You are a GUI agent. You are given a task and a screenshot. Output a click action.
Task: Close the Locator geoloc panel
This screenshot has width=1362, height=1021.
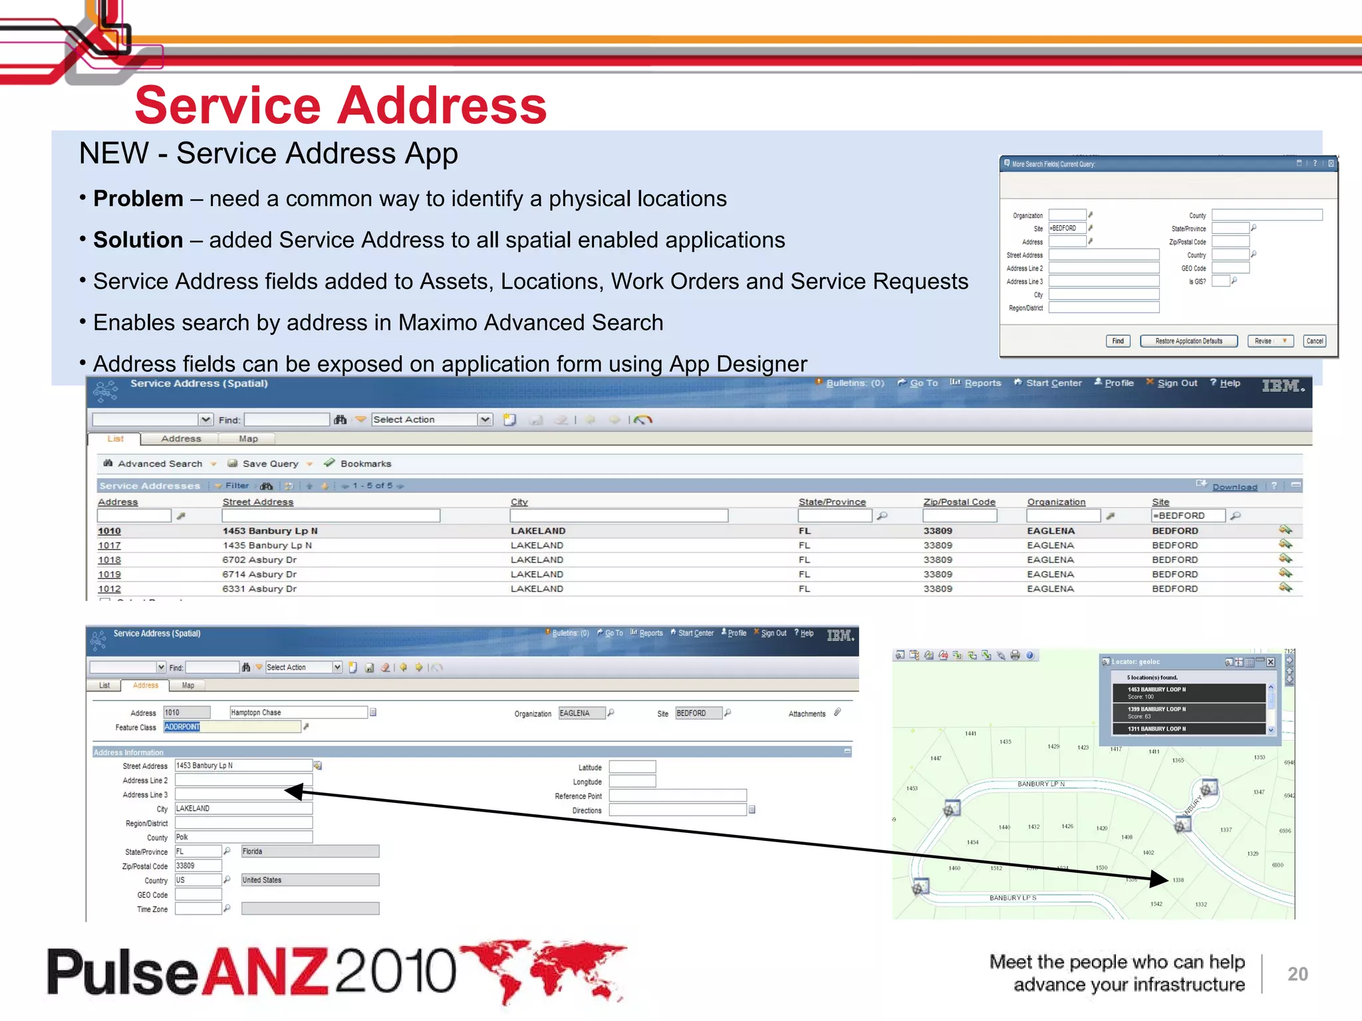click(1270, 662)
